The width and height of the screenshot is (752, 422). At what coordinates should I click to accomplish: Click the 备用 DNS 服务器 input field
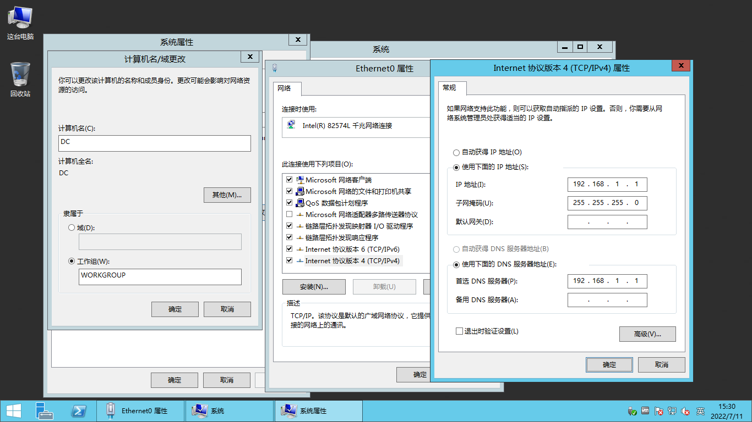[x=607, y=299]
